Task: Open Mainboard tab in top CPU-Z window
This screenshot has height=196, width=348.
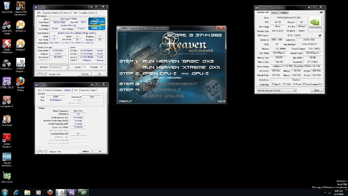Action: pyautogui.click(x=57, y=13)
